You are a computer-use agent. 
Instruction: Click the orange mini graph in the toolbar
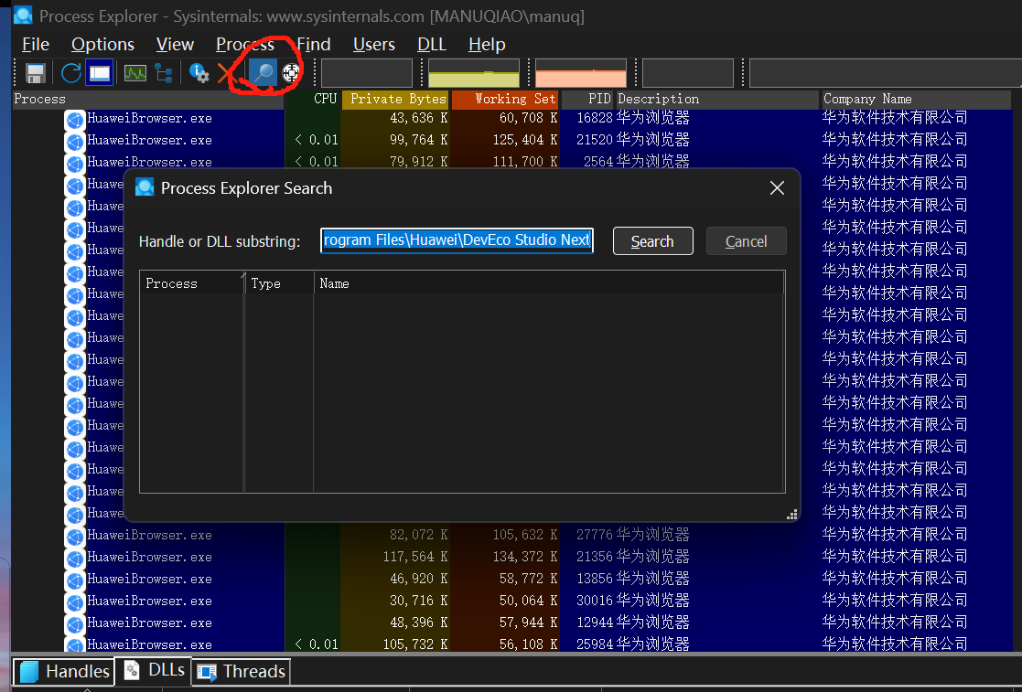pos(581,73)
